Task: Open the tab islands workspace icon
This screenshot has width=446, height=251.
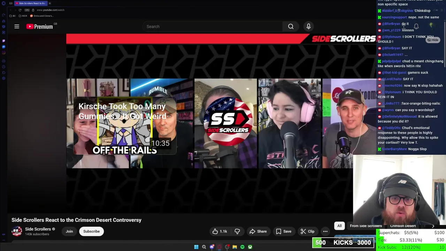Action: point(11,3)
